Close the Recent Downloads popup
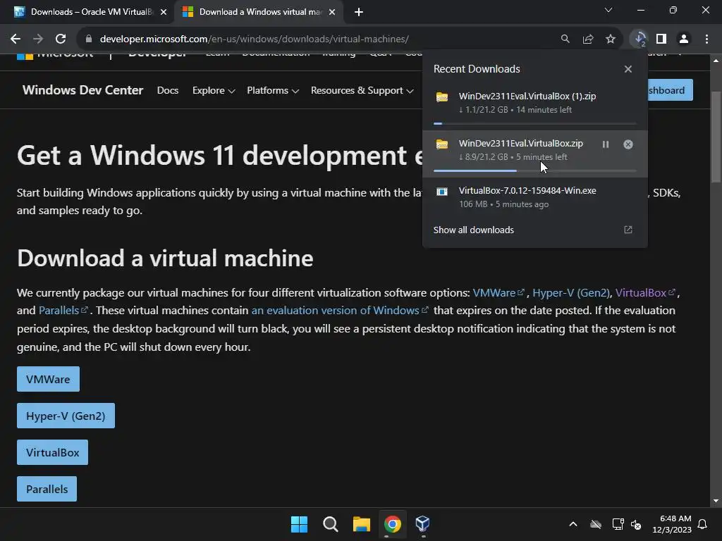Viewport: 722px width, 541px height. click(x=628, y=69)
